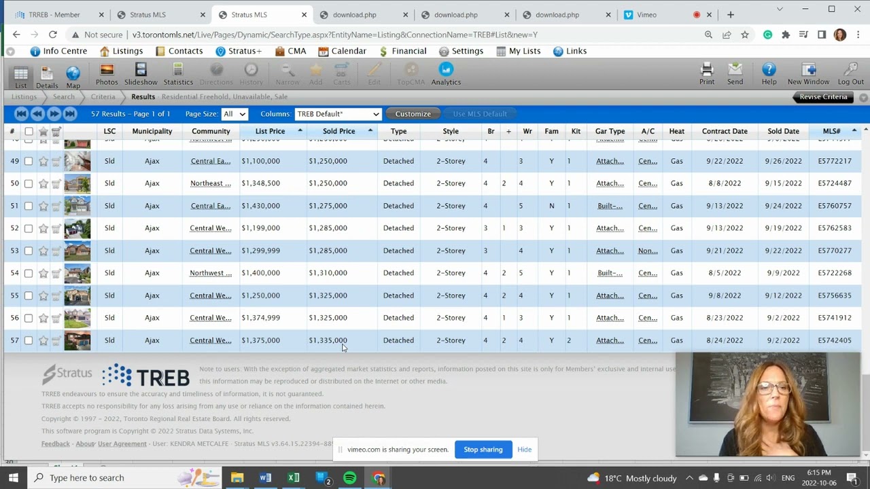Image resolution: width=870 pixels, height=489 pixels.
Task: Open Excel from the taskbar
Action: 293,477
